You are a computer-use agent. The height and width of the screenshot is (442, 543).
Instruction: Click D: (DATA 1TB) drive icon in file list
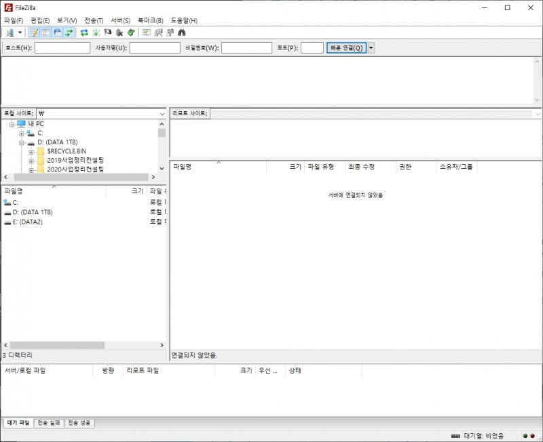tap(7, 212)
